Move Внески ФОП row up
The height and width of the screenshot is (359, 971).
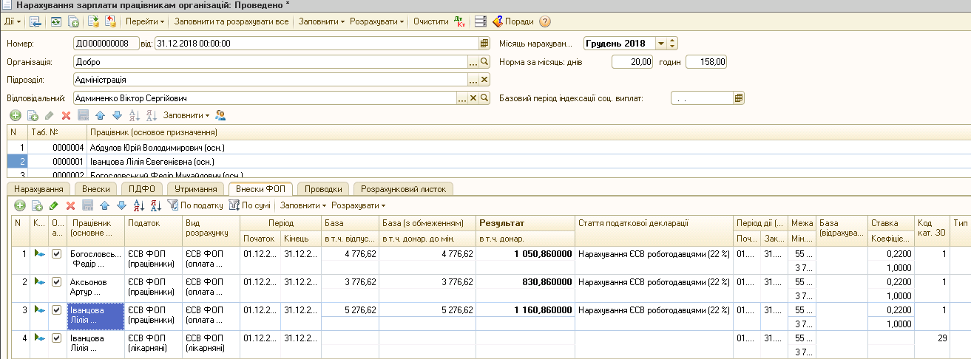[x=105, y=205]
